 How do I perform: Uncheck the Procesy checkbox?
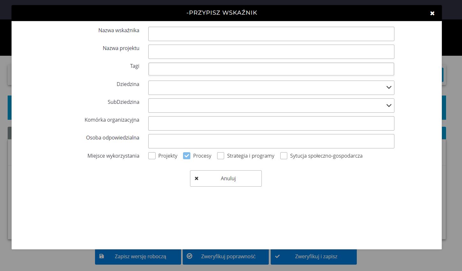[x=187, y=156]
